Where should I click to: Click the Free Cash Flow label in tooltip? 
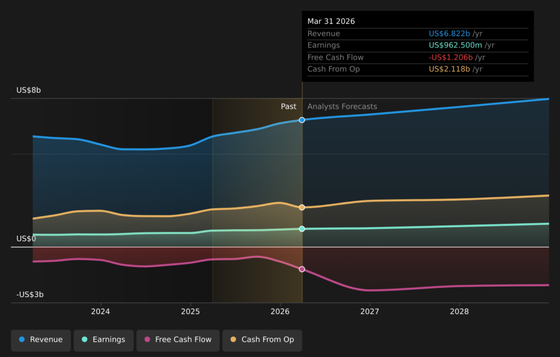tap(335, 57)
